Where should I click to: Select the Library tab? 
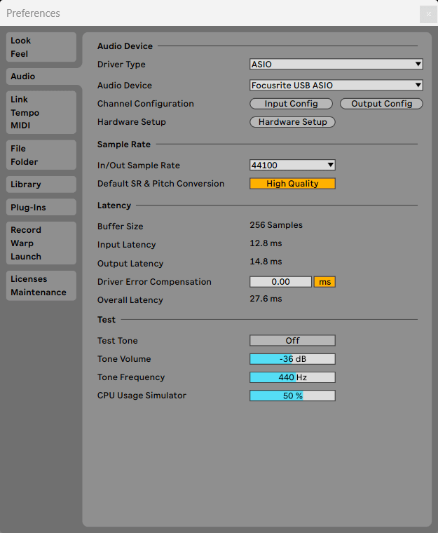(41, 184)
